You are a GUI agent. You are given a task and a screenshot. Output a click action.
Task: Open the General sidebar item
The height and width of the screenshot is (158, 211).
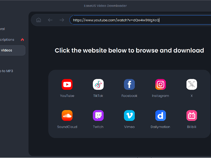[2, 29]
